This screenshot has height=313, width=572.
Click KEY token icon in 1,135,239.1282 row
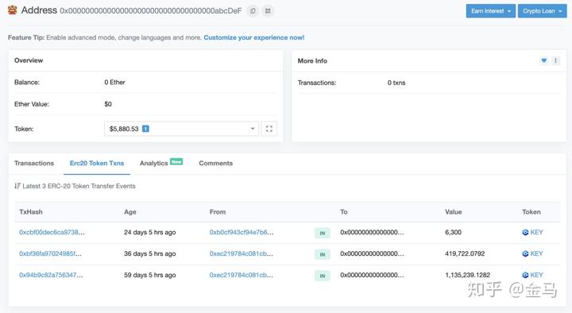525,275
